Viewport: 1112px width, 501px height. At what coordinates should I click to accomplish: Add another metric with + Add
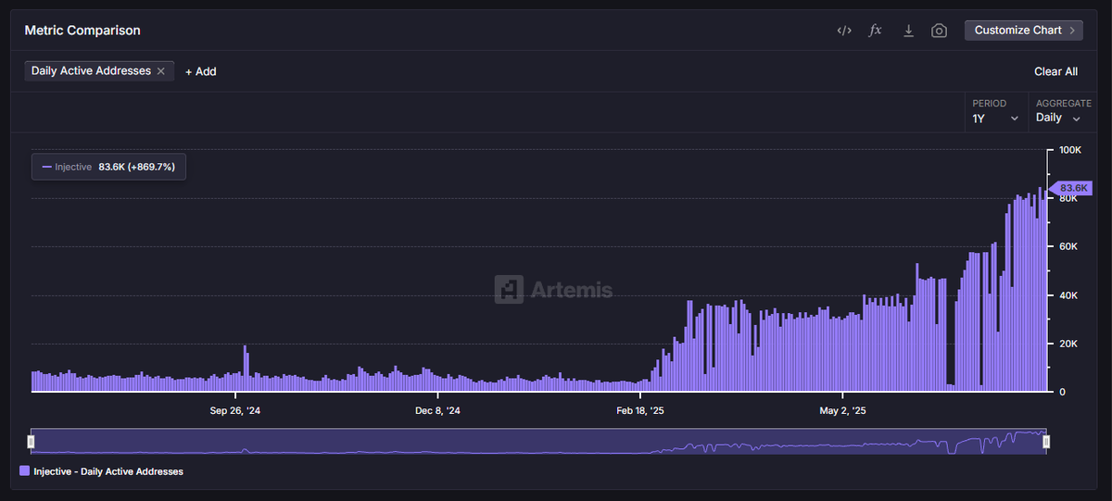pos(201,71)
